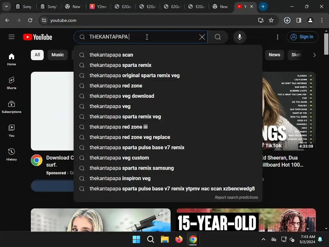Viewport: 329px width, 247px height.
Task: Show more filter chips with right arrow
Action: pyautogui.click(x=314, y=55)
